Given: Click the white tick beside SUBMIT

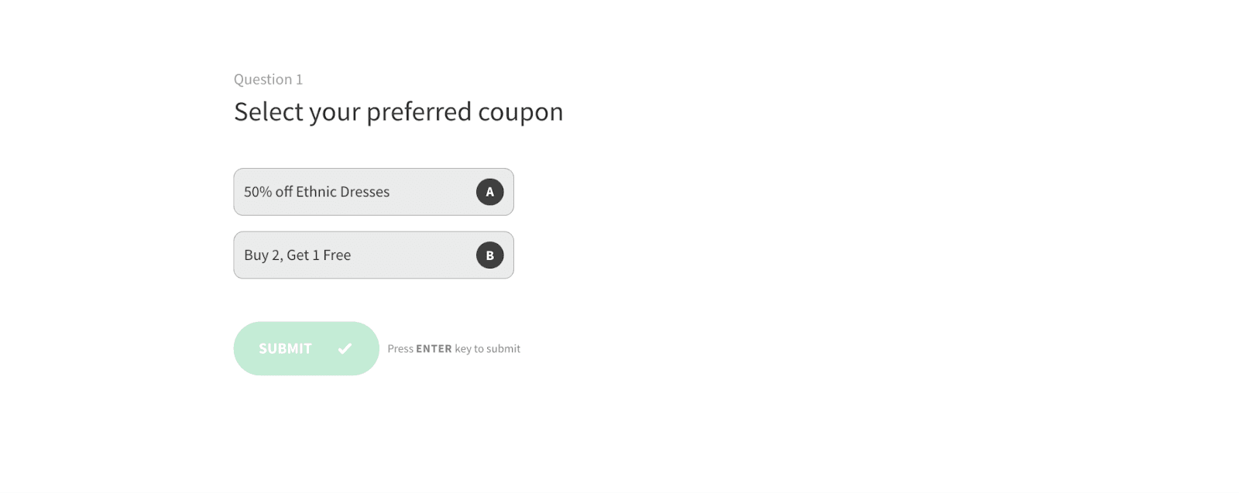Looking at the screenshot, I should point(345,349).
